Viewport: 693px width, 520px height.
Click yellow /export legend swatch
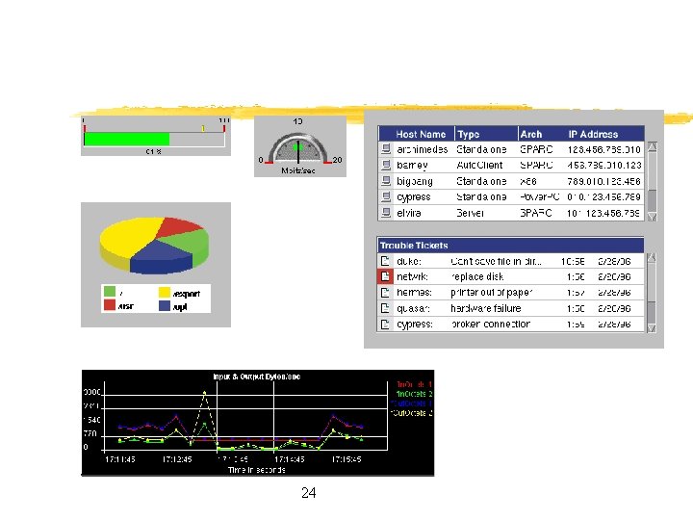[x=165, y=293]
